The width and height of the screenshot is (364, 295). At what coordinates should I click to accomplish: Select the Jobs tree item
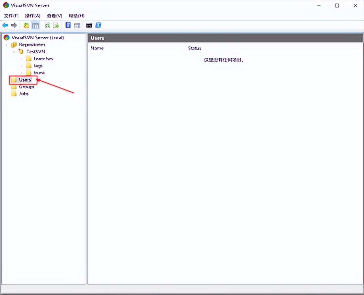24,94
